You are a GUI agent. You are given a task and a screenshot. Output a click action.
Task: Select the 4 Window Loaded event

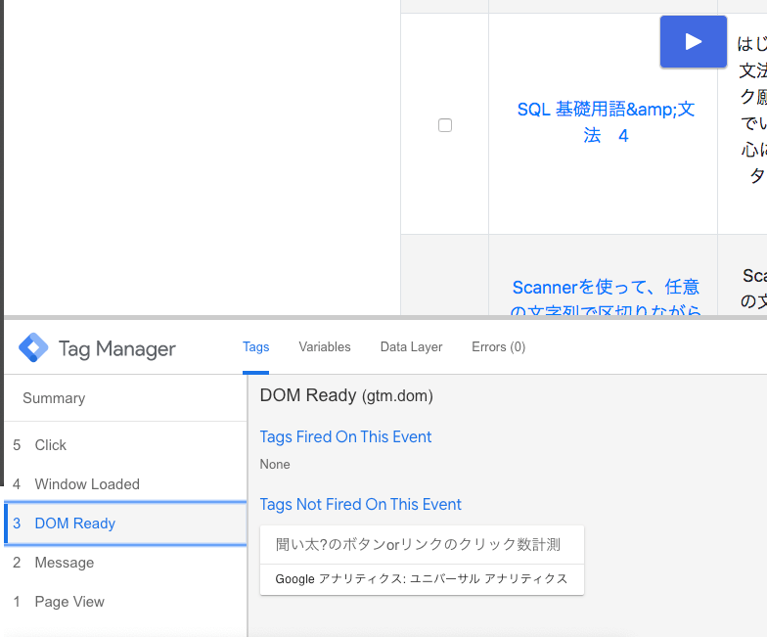(x=125, y=483)
